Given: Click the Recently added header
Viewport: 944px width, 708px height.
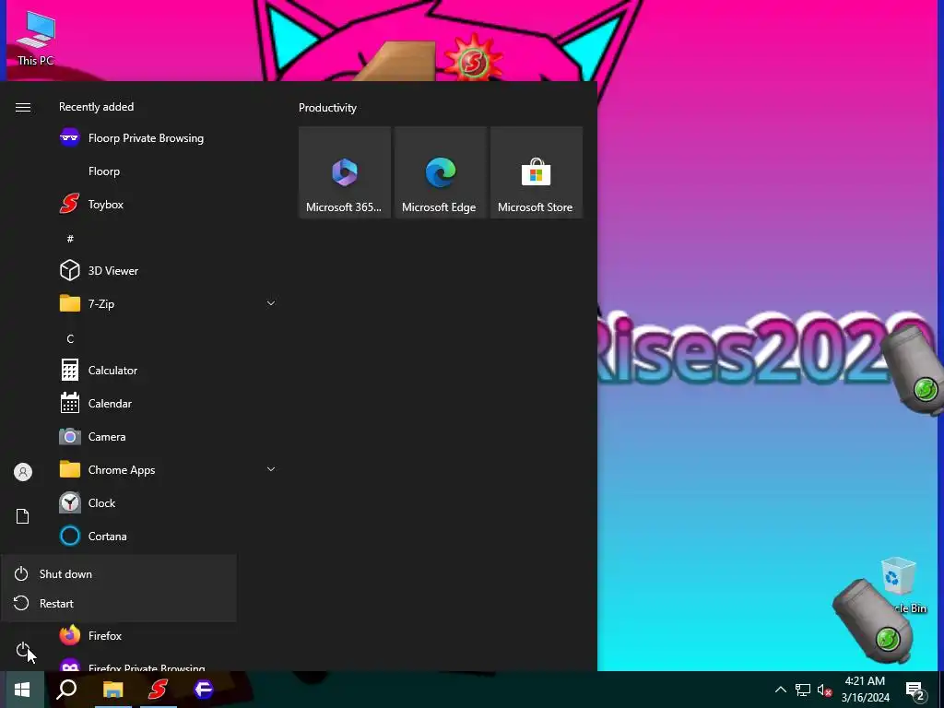Looking at the screenshot, I should coord(96,107).
